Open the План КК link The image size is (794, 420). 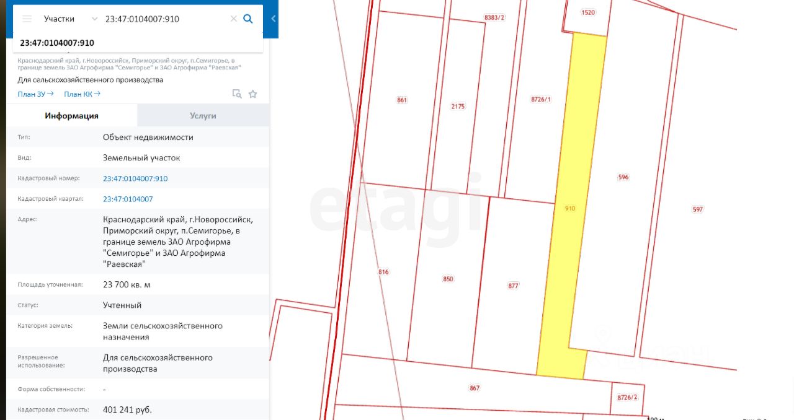tap(83, 94)
